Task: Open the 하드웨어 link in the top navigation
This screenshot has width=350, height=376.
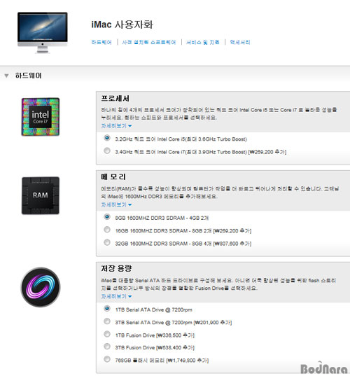Action: coord(101,42)
